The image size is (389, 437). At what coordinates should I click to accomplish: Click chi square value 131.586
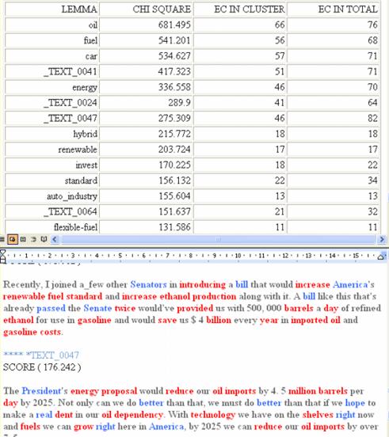[174, 227]
